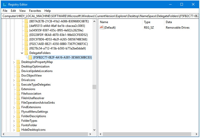Viewport: 200px width, 138px height.
Task: Click the FileInUseResolver folder icon
Action: (18, 98)
